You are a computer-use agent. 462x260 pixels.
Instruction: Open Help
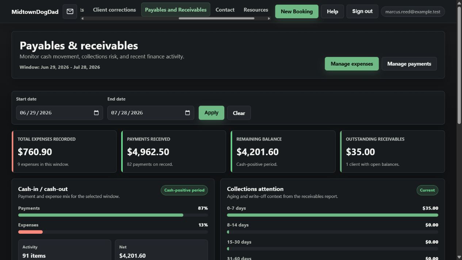tap(332, 11)
